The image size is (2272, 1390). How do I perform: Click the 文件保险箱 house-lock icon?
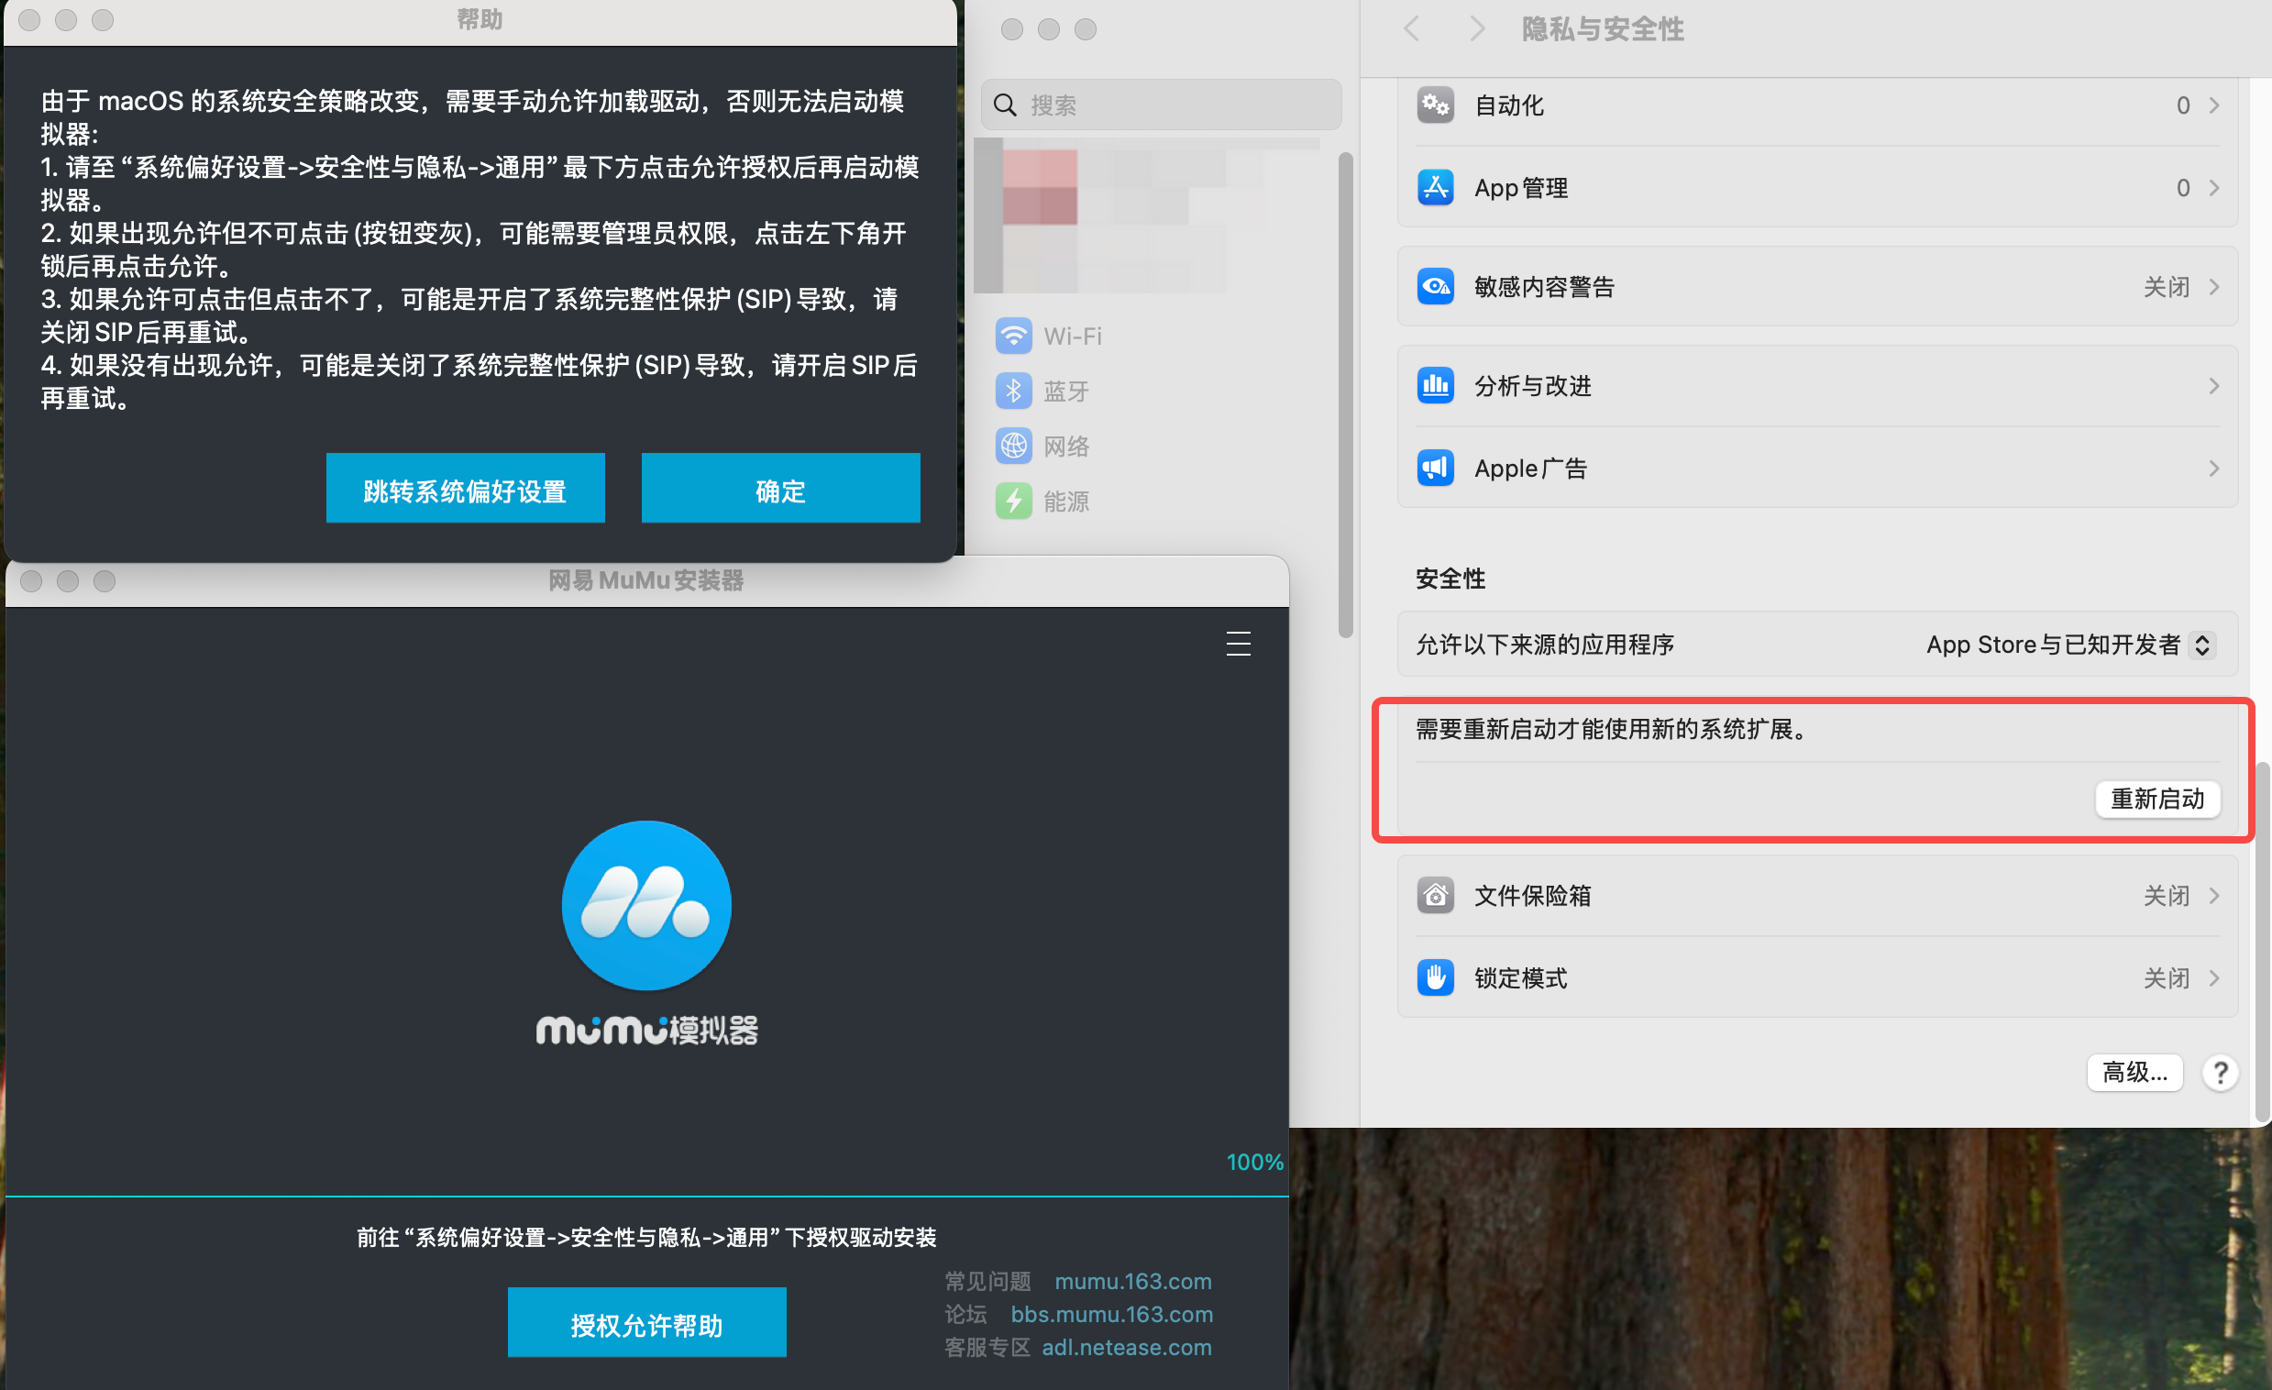(1435, 895)
